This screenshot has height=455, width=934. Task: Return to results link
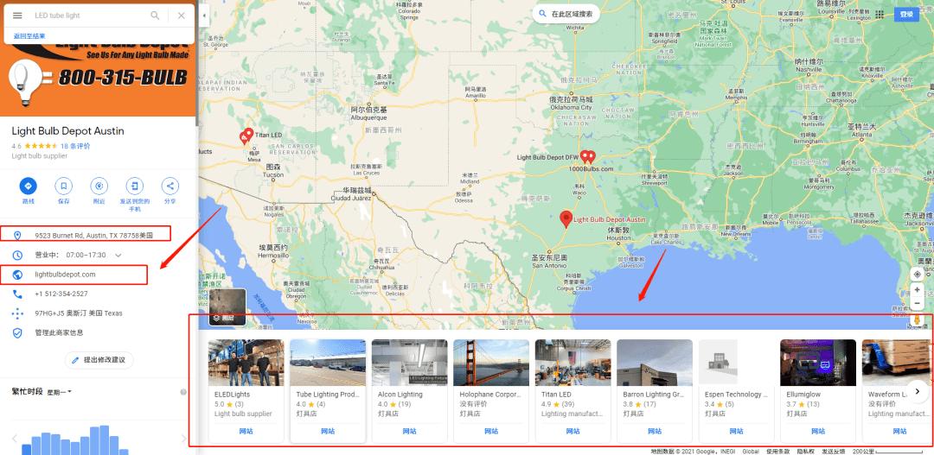29,36
